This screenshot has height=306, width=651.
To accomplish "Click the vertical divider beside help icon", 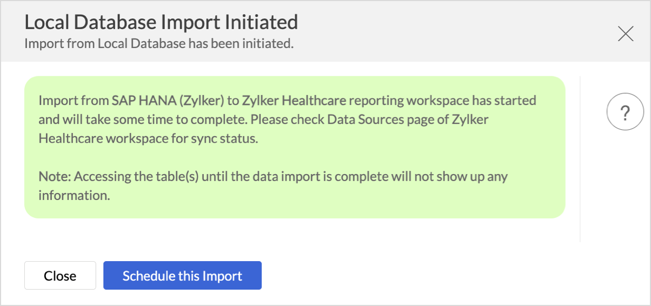I will coord(580,159).
